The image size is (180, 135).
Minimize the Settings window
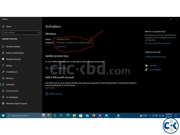(x=165, y=19)
